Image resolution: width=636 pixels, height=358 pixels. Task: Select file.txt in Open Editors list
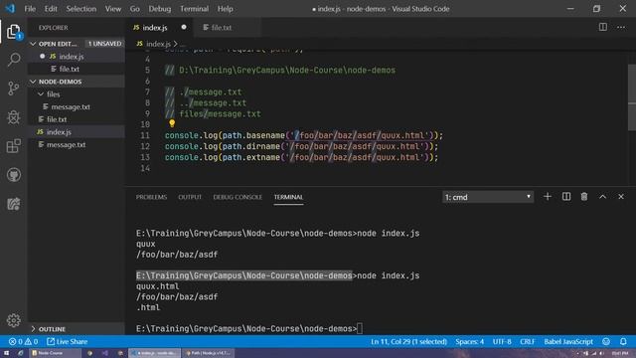77,69
